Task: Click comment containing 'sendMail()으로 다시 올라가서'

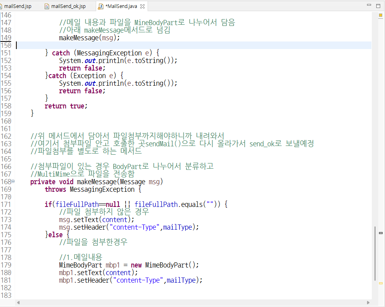Action: pos(172,144)
